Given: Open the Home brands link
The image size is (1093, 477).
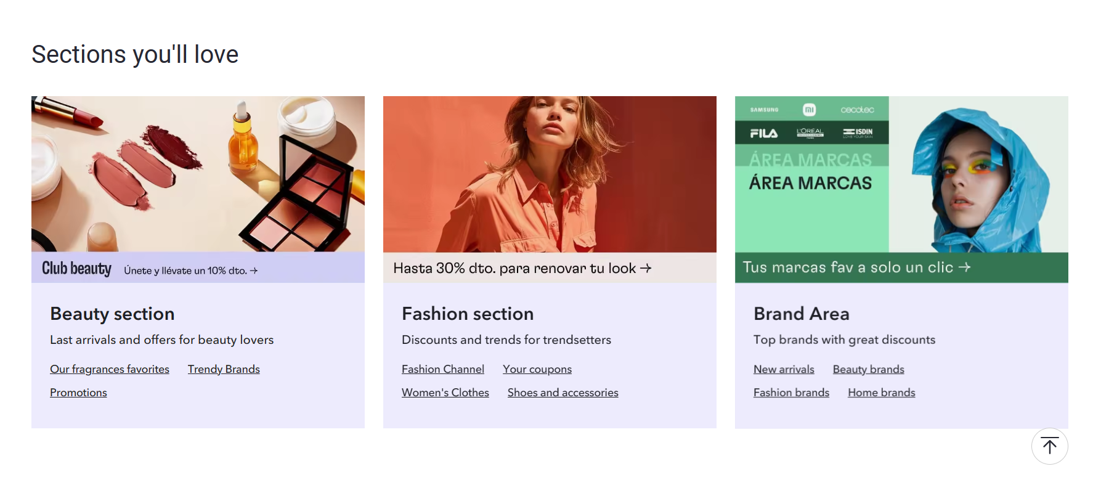Looking at the screenshot, I should click(x=881, y=393).
